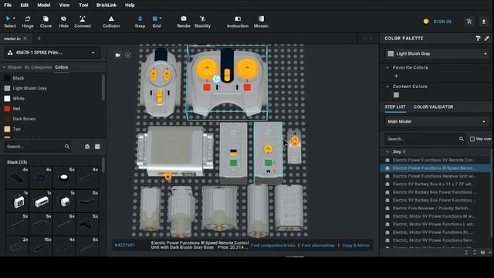Open the Grid size dropdown arrow

coord(161,19)
